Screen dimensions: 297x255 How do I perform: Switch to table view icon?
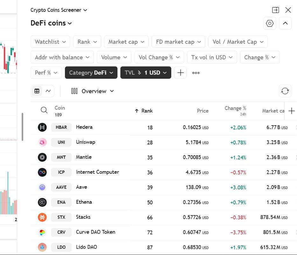pos(37,91)
